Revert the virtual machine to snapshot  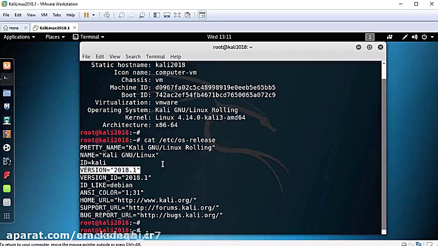132,15
